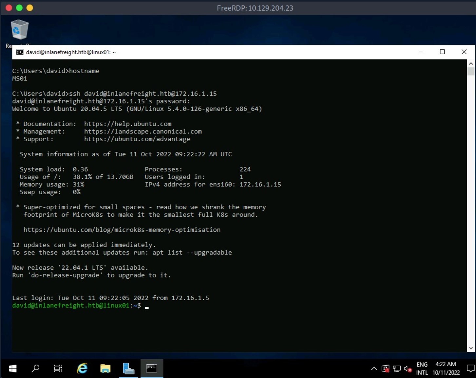
Task: Click '12 updates can be applied immediately' line
Action: [x=84, y=245]
